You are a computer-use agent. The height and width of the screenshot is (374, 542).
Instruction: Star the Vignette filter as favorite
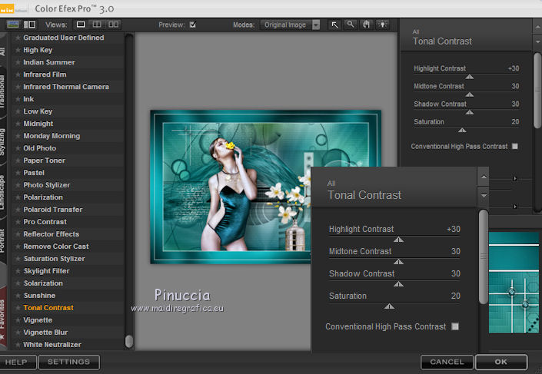[x=18, y=320]
